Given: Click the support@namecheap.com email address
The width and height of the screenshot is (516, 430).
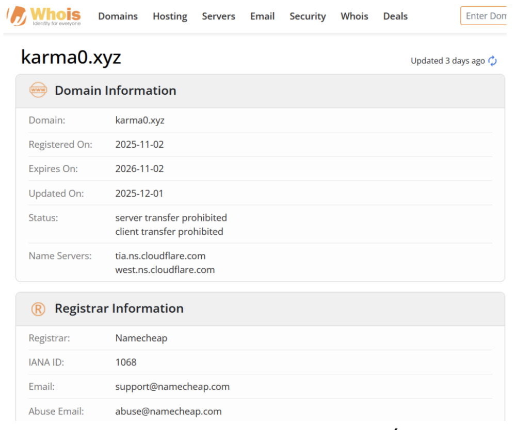Looking at the screenshot, I should (x=172, y=386).
